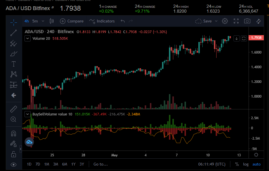Click the ADA / USD Bitfinex pair header

(x=28, y=8)
